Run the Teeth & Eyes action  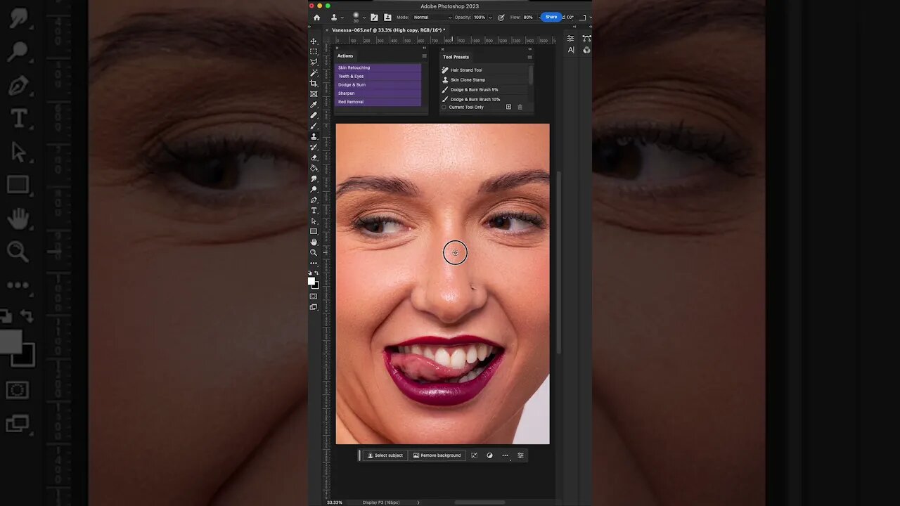click(378, 76)
